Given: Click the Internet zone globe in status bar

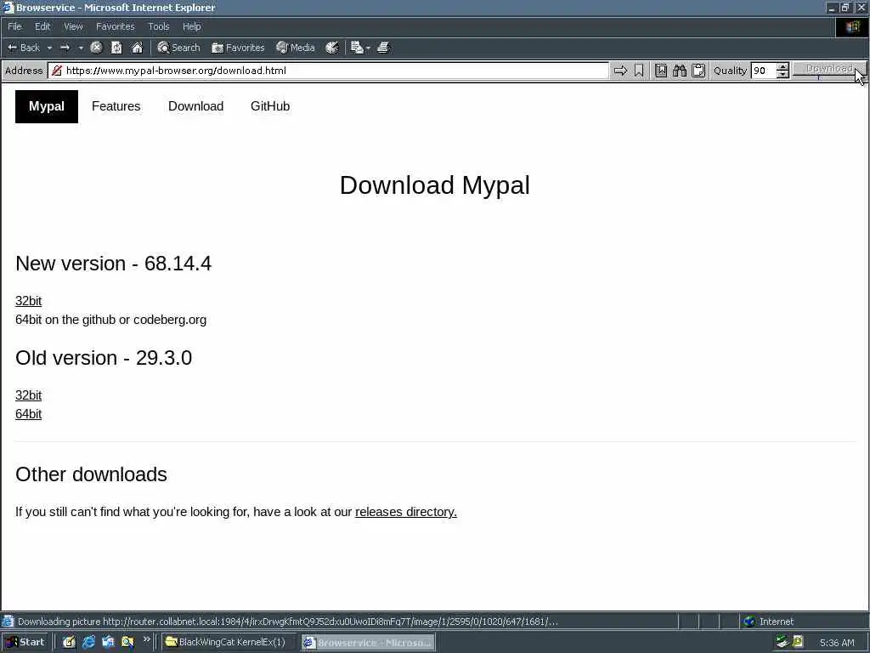Looking at the screenshot, I should 749,622.
